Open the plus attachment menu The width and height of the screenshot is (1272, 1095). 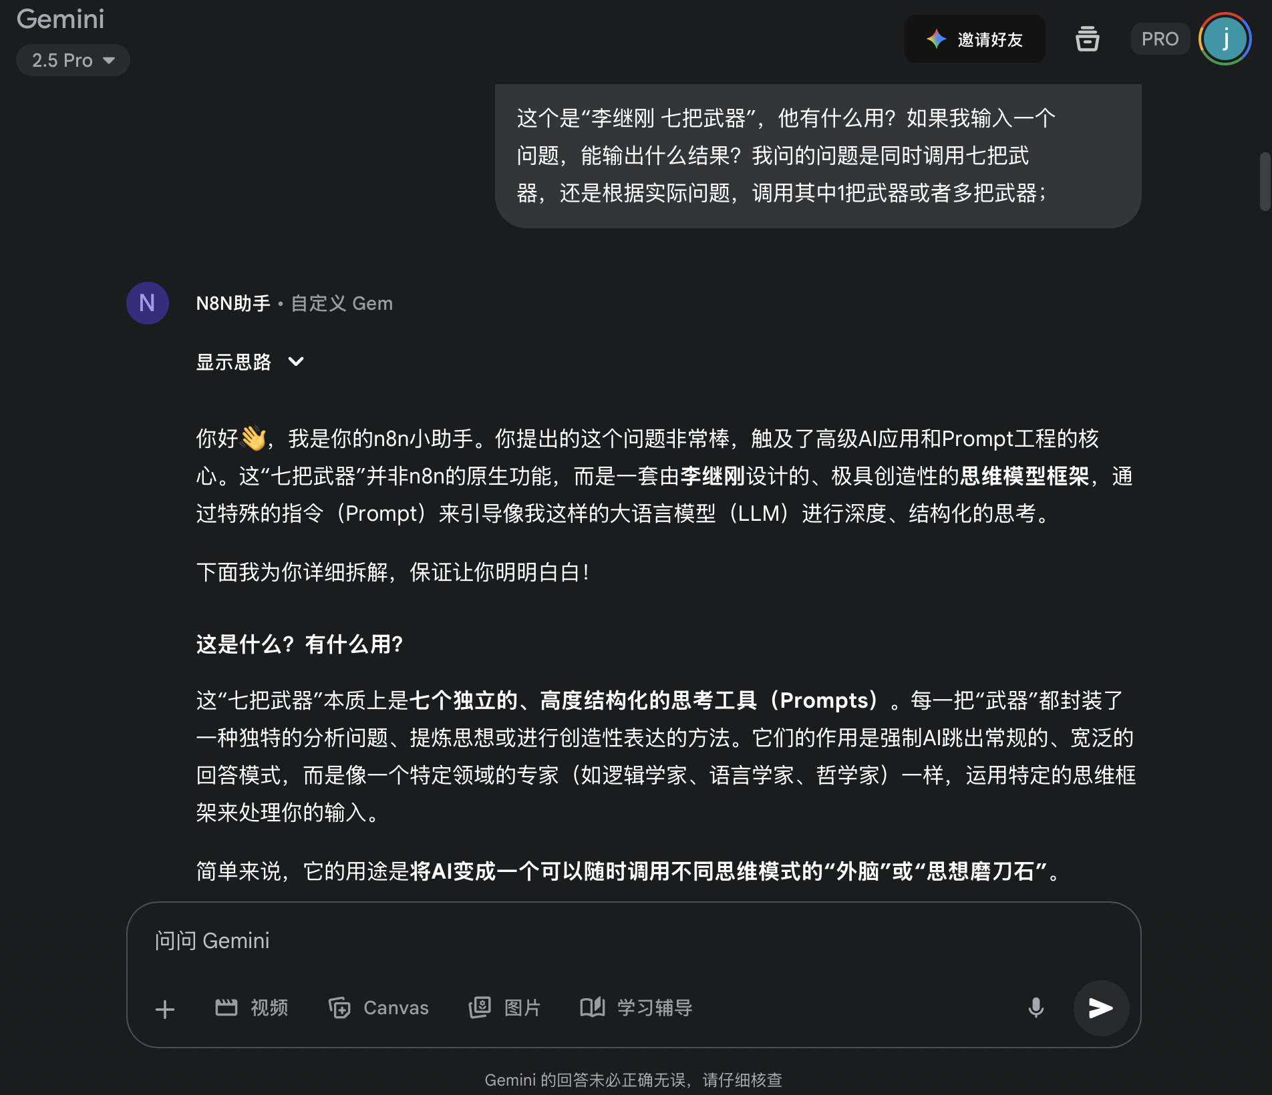(x=165, y=1008)
